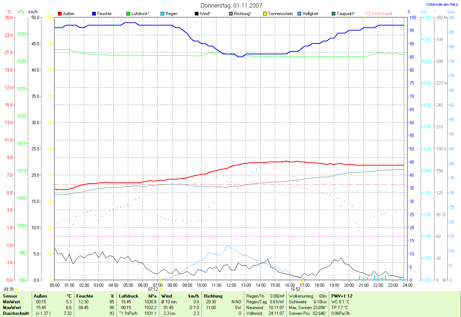Select the °C temperature axis label

coord(9,12)
